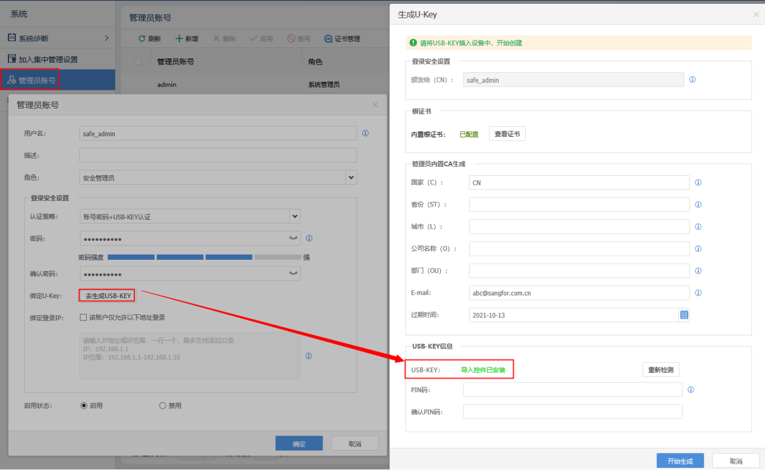Click info icon next to 用户名 field
This screenshot has height=470, width=765.
[366, 133]
